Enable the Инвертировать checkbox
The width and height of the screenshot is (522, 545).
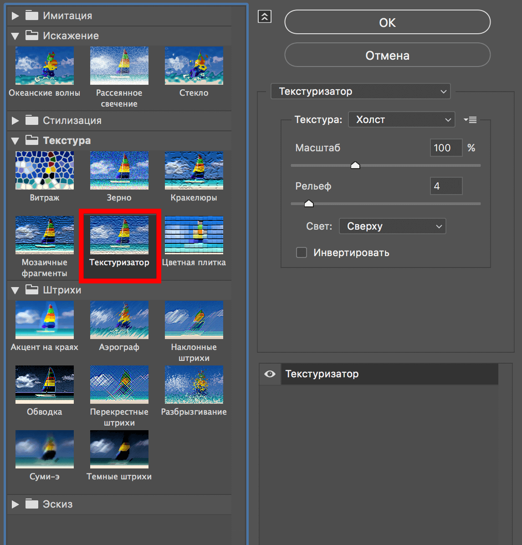(x=302, y=252)
